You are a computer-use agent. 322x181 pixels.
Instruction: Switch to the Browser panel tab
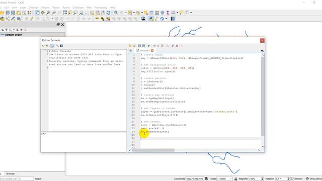tap(10, 174)
